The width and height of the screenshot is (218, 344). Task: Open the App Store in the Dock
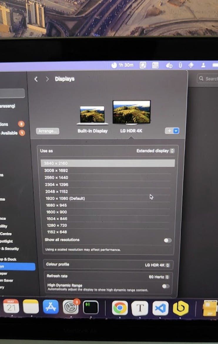coord(51,307)
